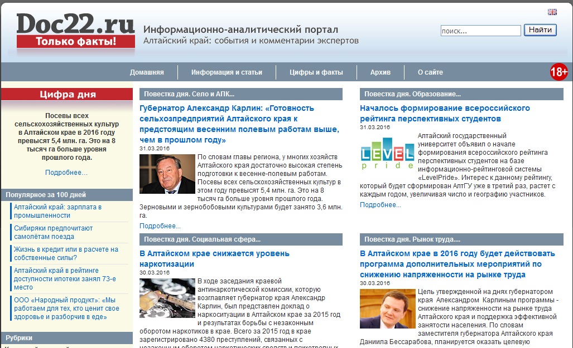Switch language via the British flag icon
Image resolution: width=573 pixels, height=348 pixels.
click(x=552, y=12)
